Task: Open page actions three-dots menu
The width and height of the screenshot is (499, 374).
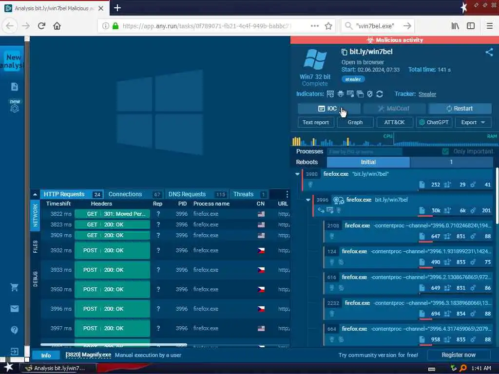Action: (314, 26)
